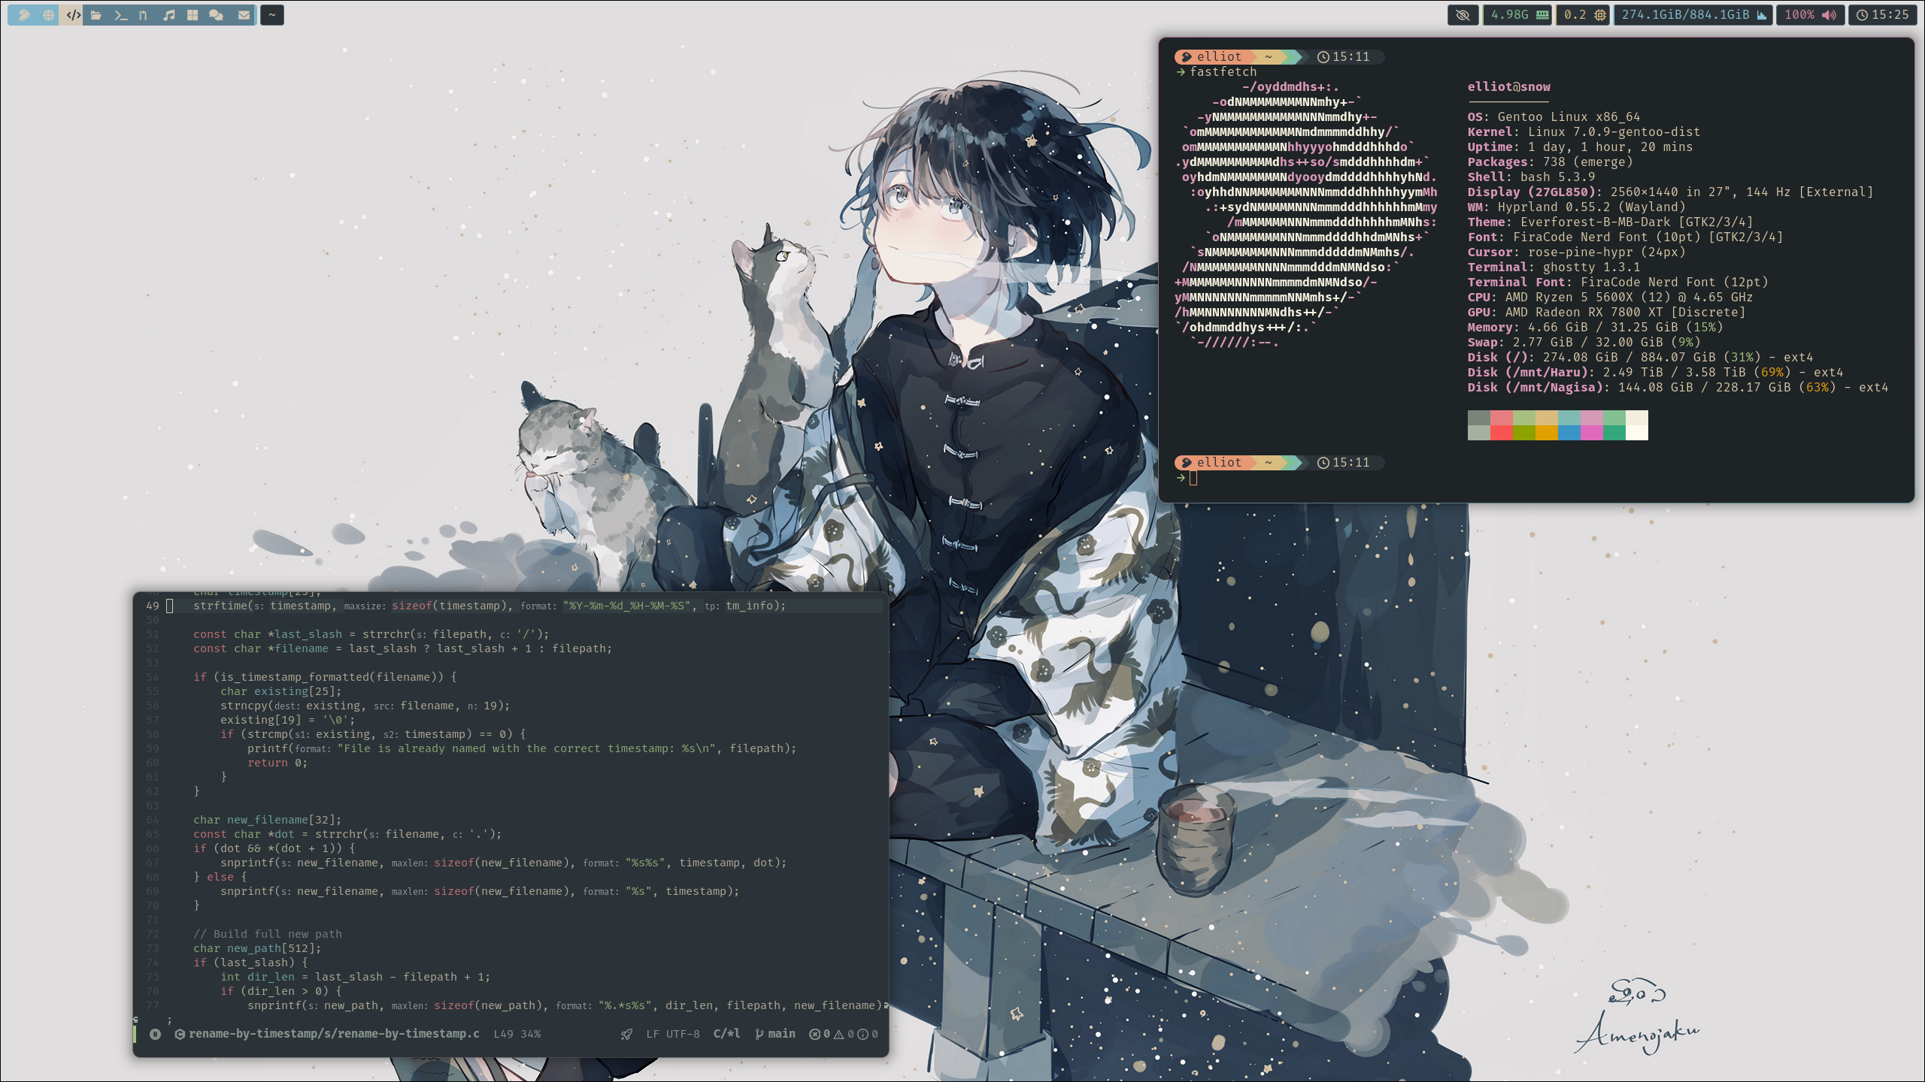Viewport: 1925px width, 1082px height.
Task: Click the 274.1GiB disk usage module
Action: [1693, 15]
